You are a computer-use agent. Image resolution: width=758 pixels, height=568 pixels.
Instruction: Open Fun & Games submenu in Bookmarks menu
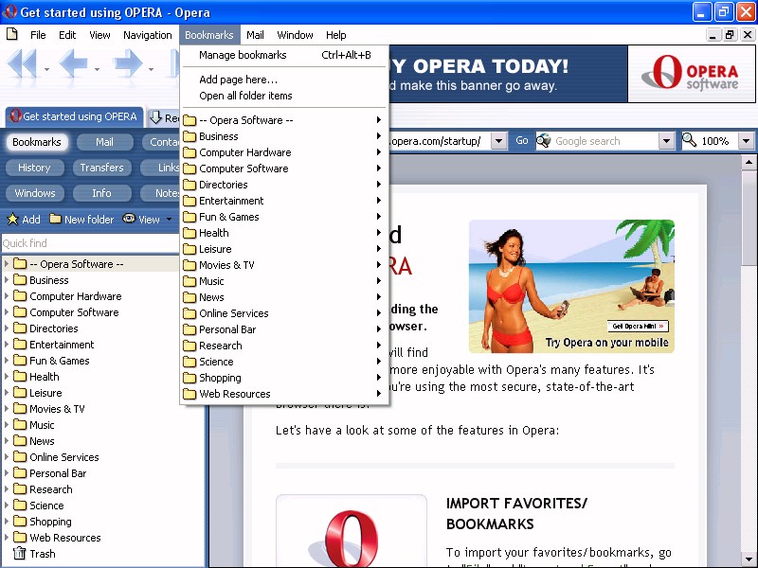point(284,217)
